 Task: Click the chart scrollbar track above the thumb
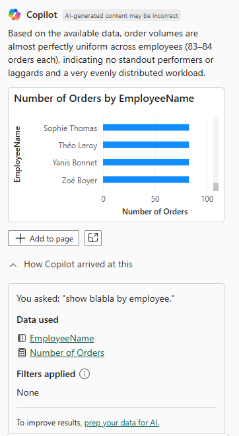click(216, 150)
